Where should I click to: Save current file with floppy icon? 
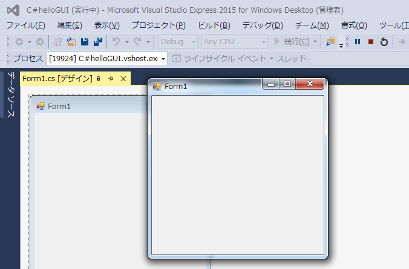point(85,42)
